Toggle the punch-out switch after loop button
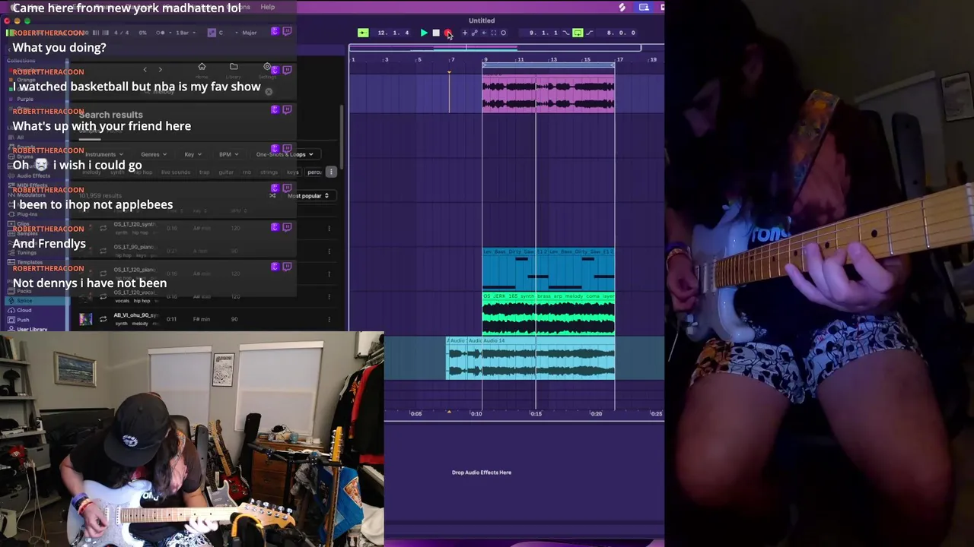 pyautogui.click(x=590, y=33)
